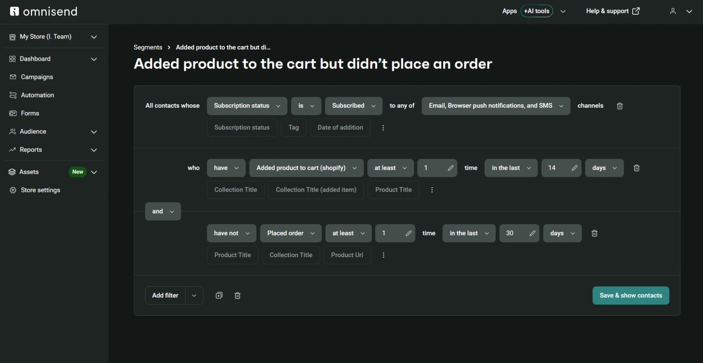Open the 'and' operator dropdown
This screenshot has width=703, height=363.
click(x=163, y=211)
